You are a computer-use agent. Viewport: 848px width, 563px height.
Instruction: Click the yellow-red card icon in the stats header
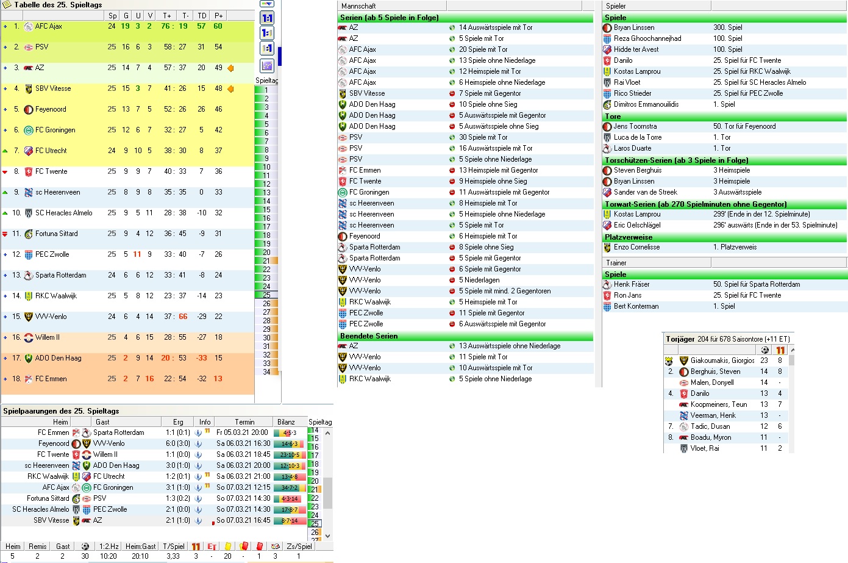[244, 547]
